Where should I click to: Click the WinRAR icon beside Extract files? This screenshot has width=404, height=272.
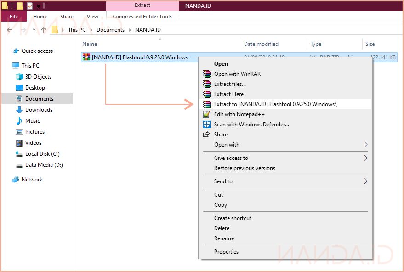[206, 84]
